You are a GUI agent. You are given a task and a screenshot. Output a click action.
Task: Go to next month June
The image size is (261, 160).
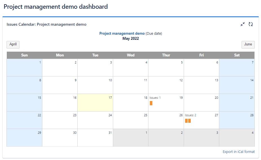[248, 45]
